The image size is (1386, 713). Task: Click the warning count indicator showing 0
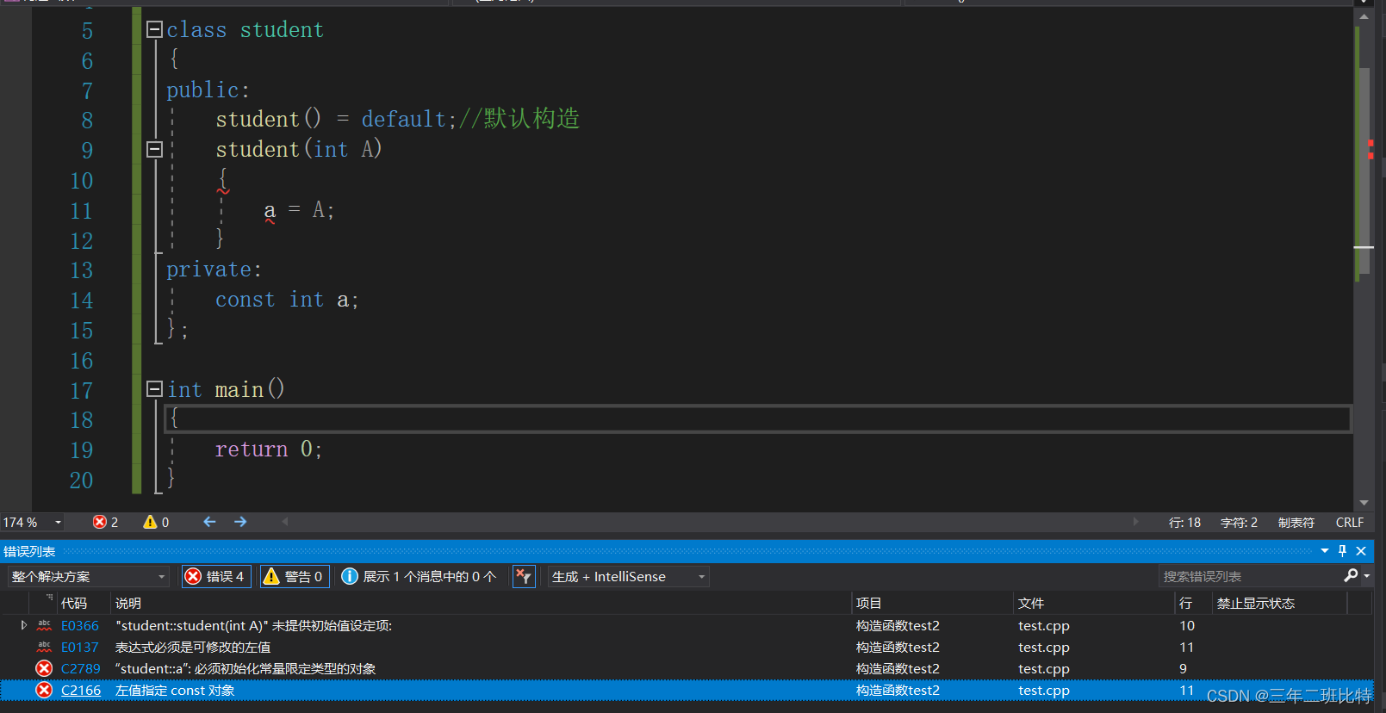tap(157, 523)
